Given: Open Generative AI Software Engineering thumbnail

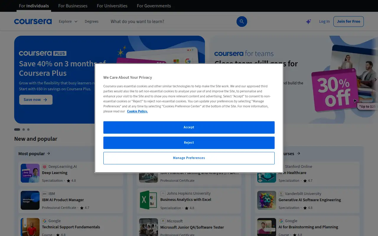Looking at the screenshot, I should pos(267,200).
